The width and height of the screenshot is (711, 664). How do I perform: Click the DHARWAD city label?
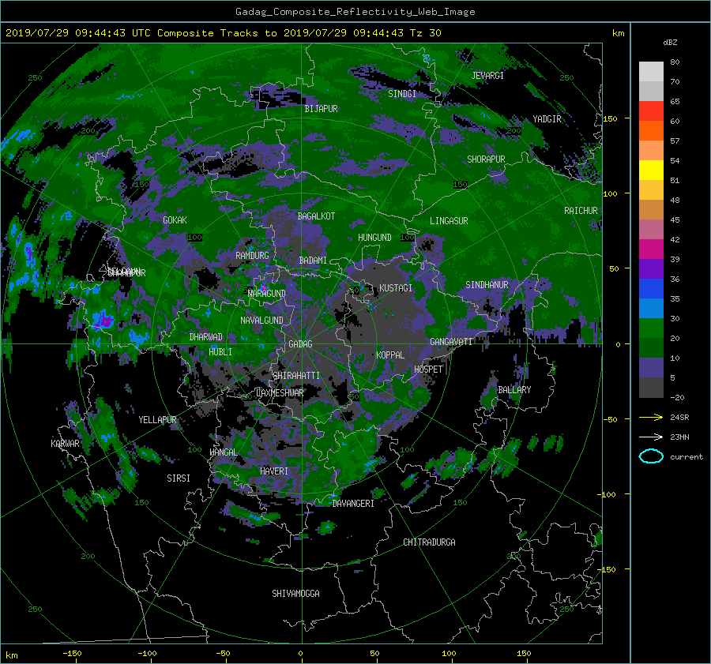[x=206, y=337]
